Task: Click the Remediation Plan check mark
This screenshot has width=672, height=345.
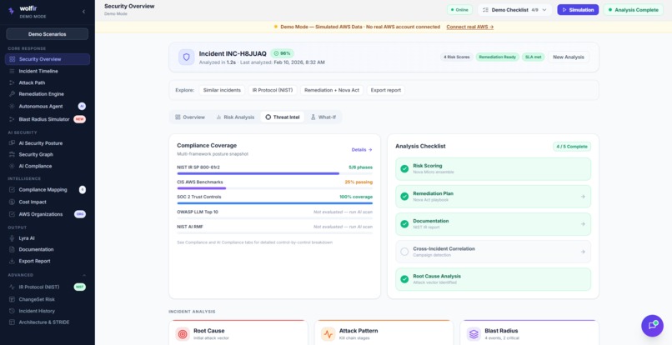Action: pos(404,197)
